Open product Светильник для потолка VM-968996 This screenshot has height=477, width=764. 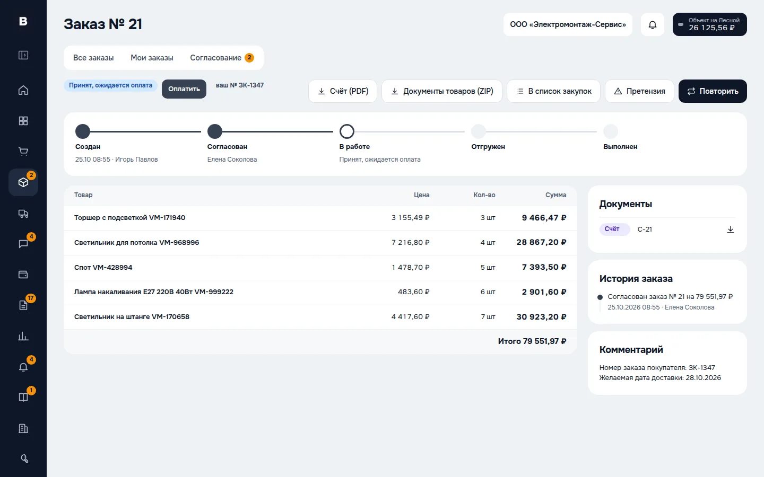pyautogui.click(x=137, y=243)
